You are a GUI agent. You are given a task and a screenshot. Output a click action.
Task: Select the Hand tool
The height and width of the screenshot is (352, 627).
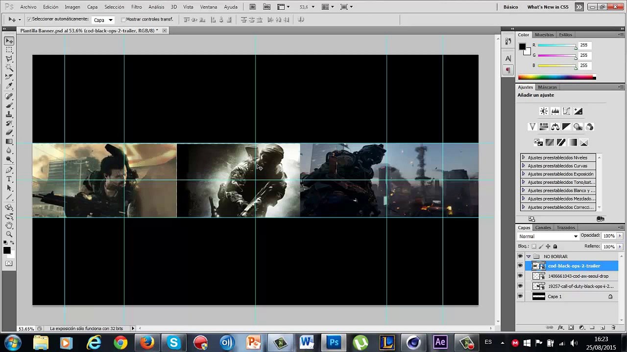(x=9, y=225)
